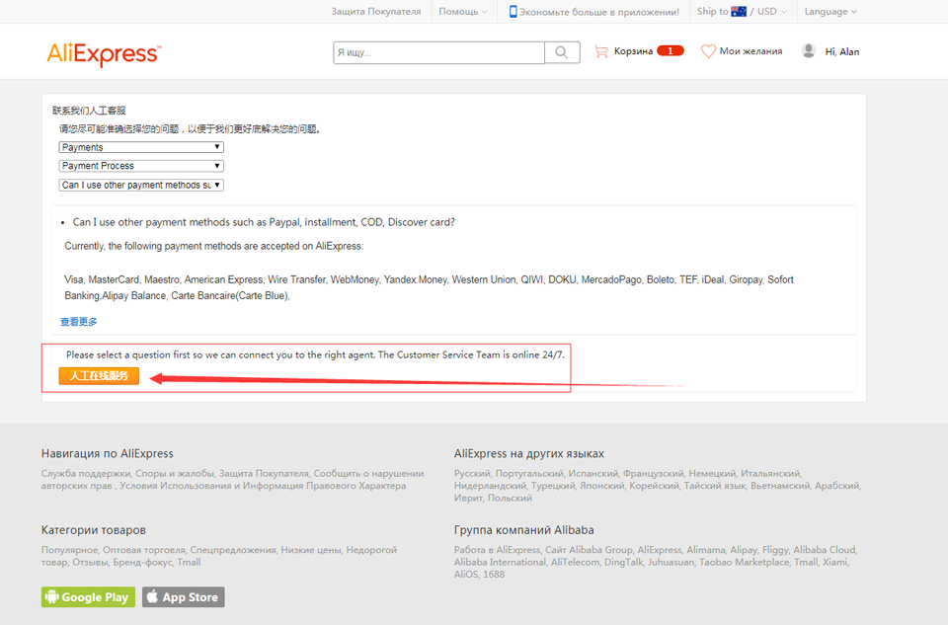Viewport: 948px width, 625px height.
Task: Click the wishlist heart icon
Action: (708, 51)
